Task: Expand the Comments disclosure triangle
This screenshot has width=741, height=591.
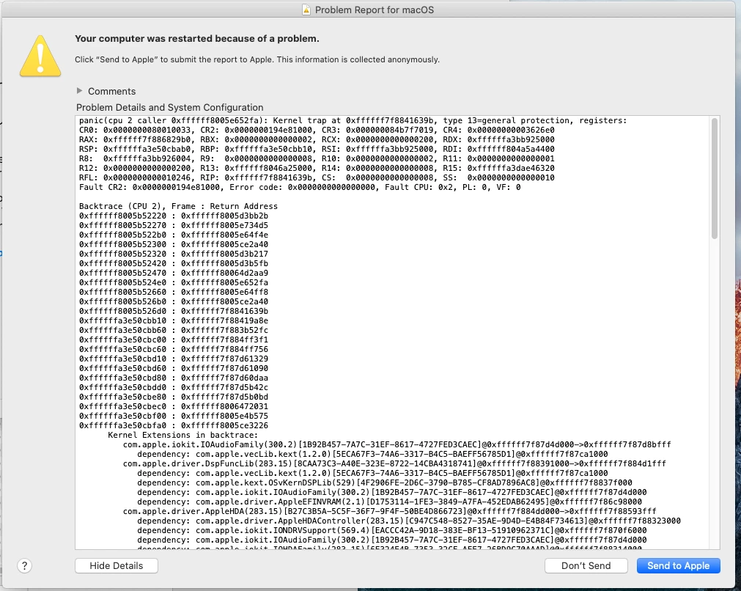Action: [79, 91]
